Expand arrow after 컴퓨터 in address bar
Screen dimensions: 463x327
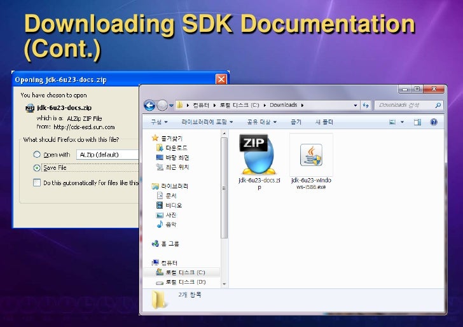[214, 105]
